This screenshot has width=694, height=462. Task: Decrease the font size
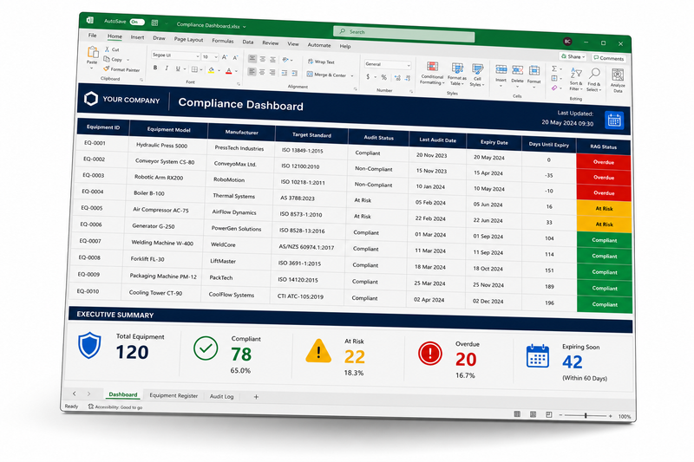point(235,58)
